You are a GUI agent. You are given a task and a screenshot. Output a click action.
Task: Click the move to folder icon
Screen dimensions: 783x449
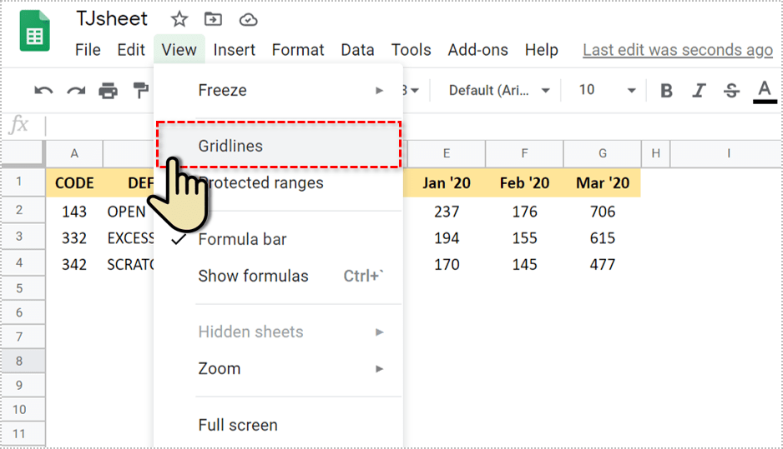214,19
